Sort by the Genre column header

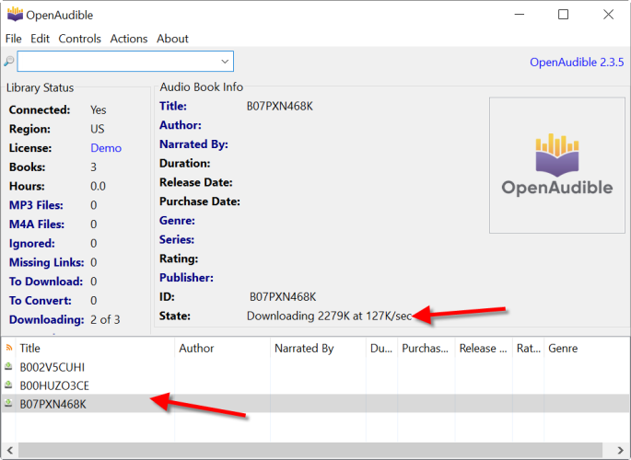587,349
